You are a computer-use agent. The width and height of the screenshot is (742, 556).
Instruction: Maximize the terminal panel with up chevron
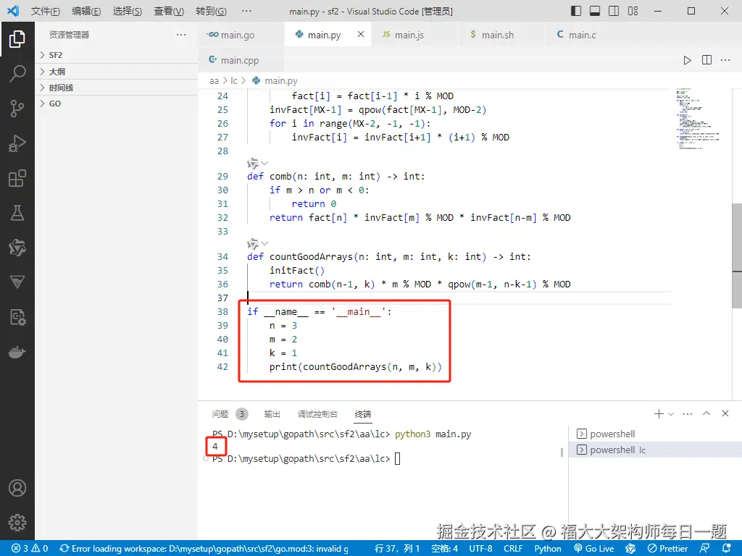[x=706, y=413]
